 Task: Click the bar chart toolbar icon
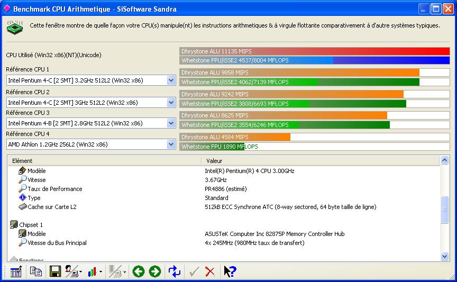[93, 272]
